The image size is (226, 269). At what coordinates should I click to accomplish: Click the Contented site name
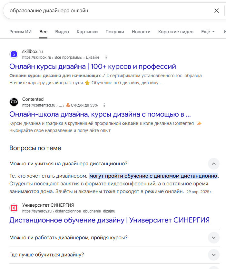(x=33, y=99)
